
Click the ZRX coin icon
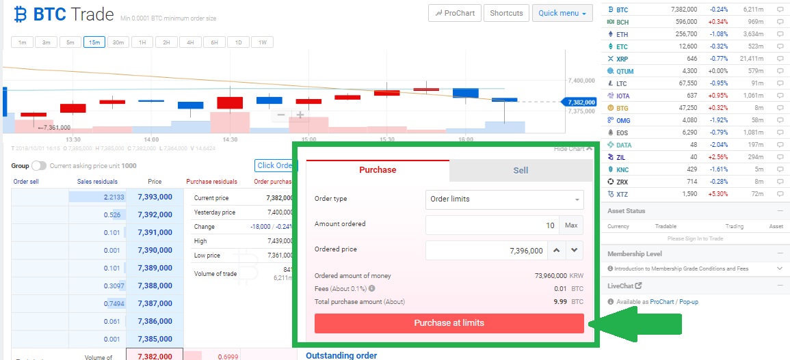click(x=611, y=182)
